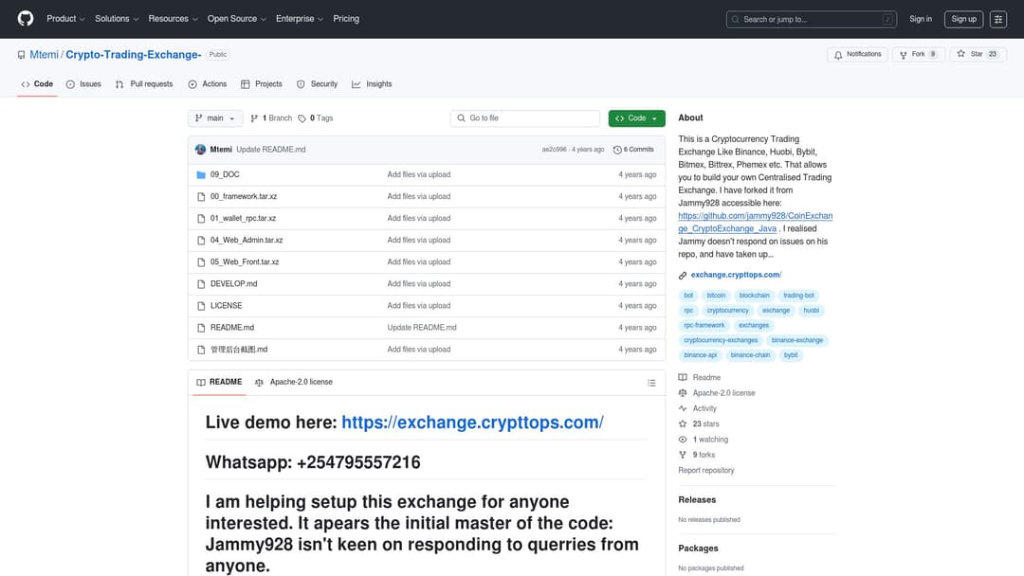The height and width of the screenshot is (576, 1024).
Task: Open live demo link exchange.crypttops.com in README
Action: [x=472, y=423]
